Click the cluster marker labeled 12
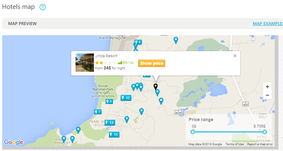Screen dimensions: 283x151 126,98
